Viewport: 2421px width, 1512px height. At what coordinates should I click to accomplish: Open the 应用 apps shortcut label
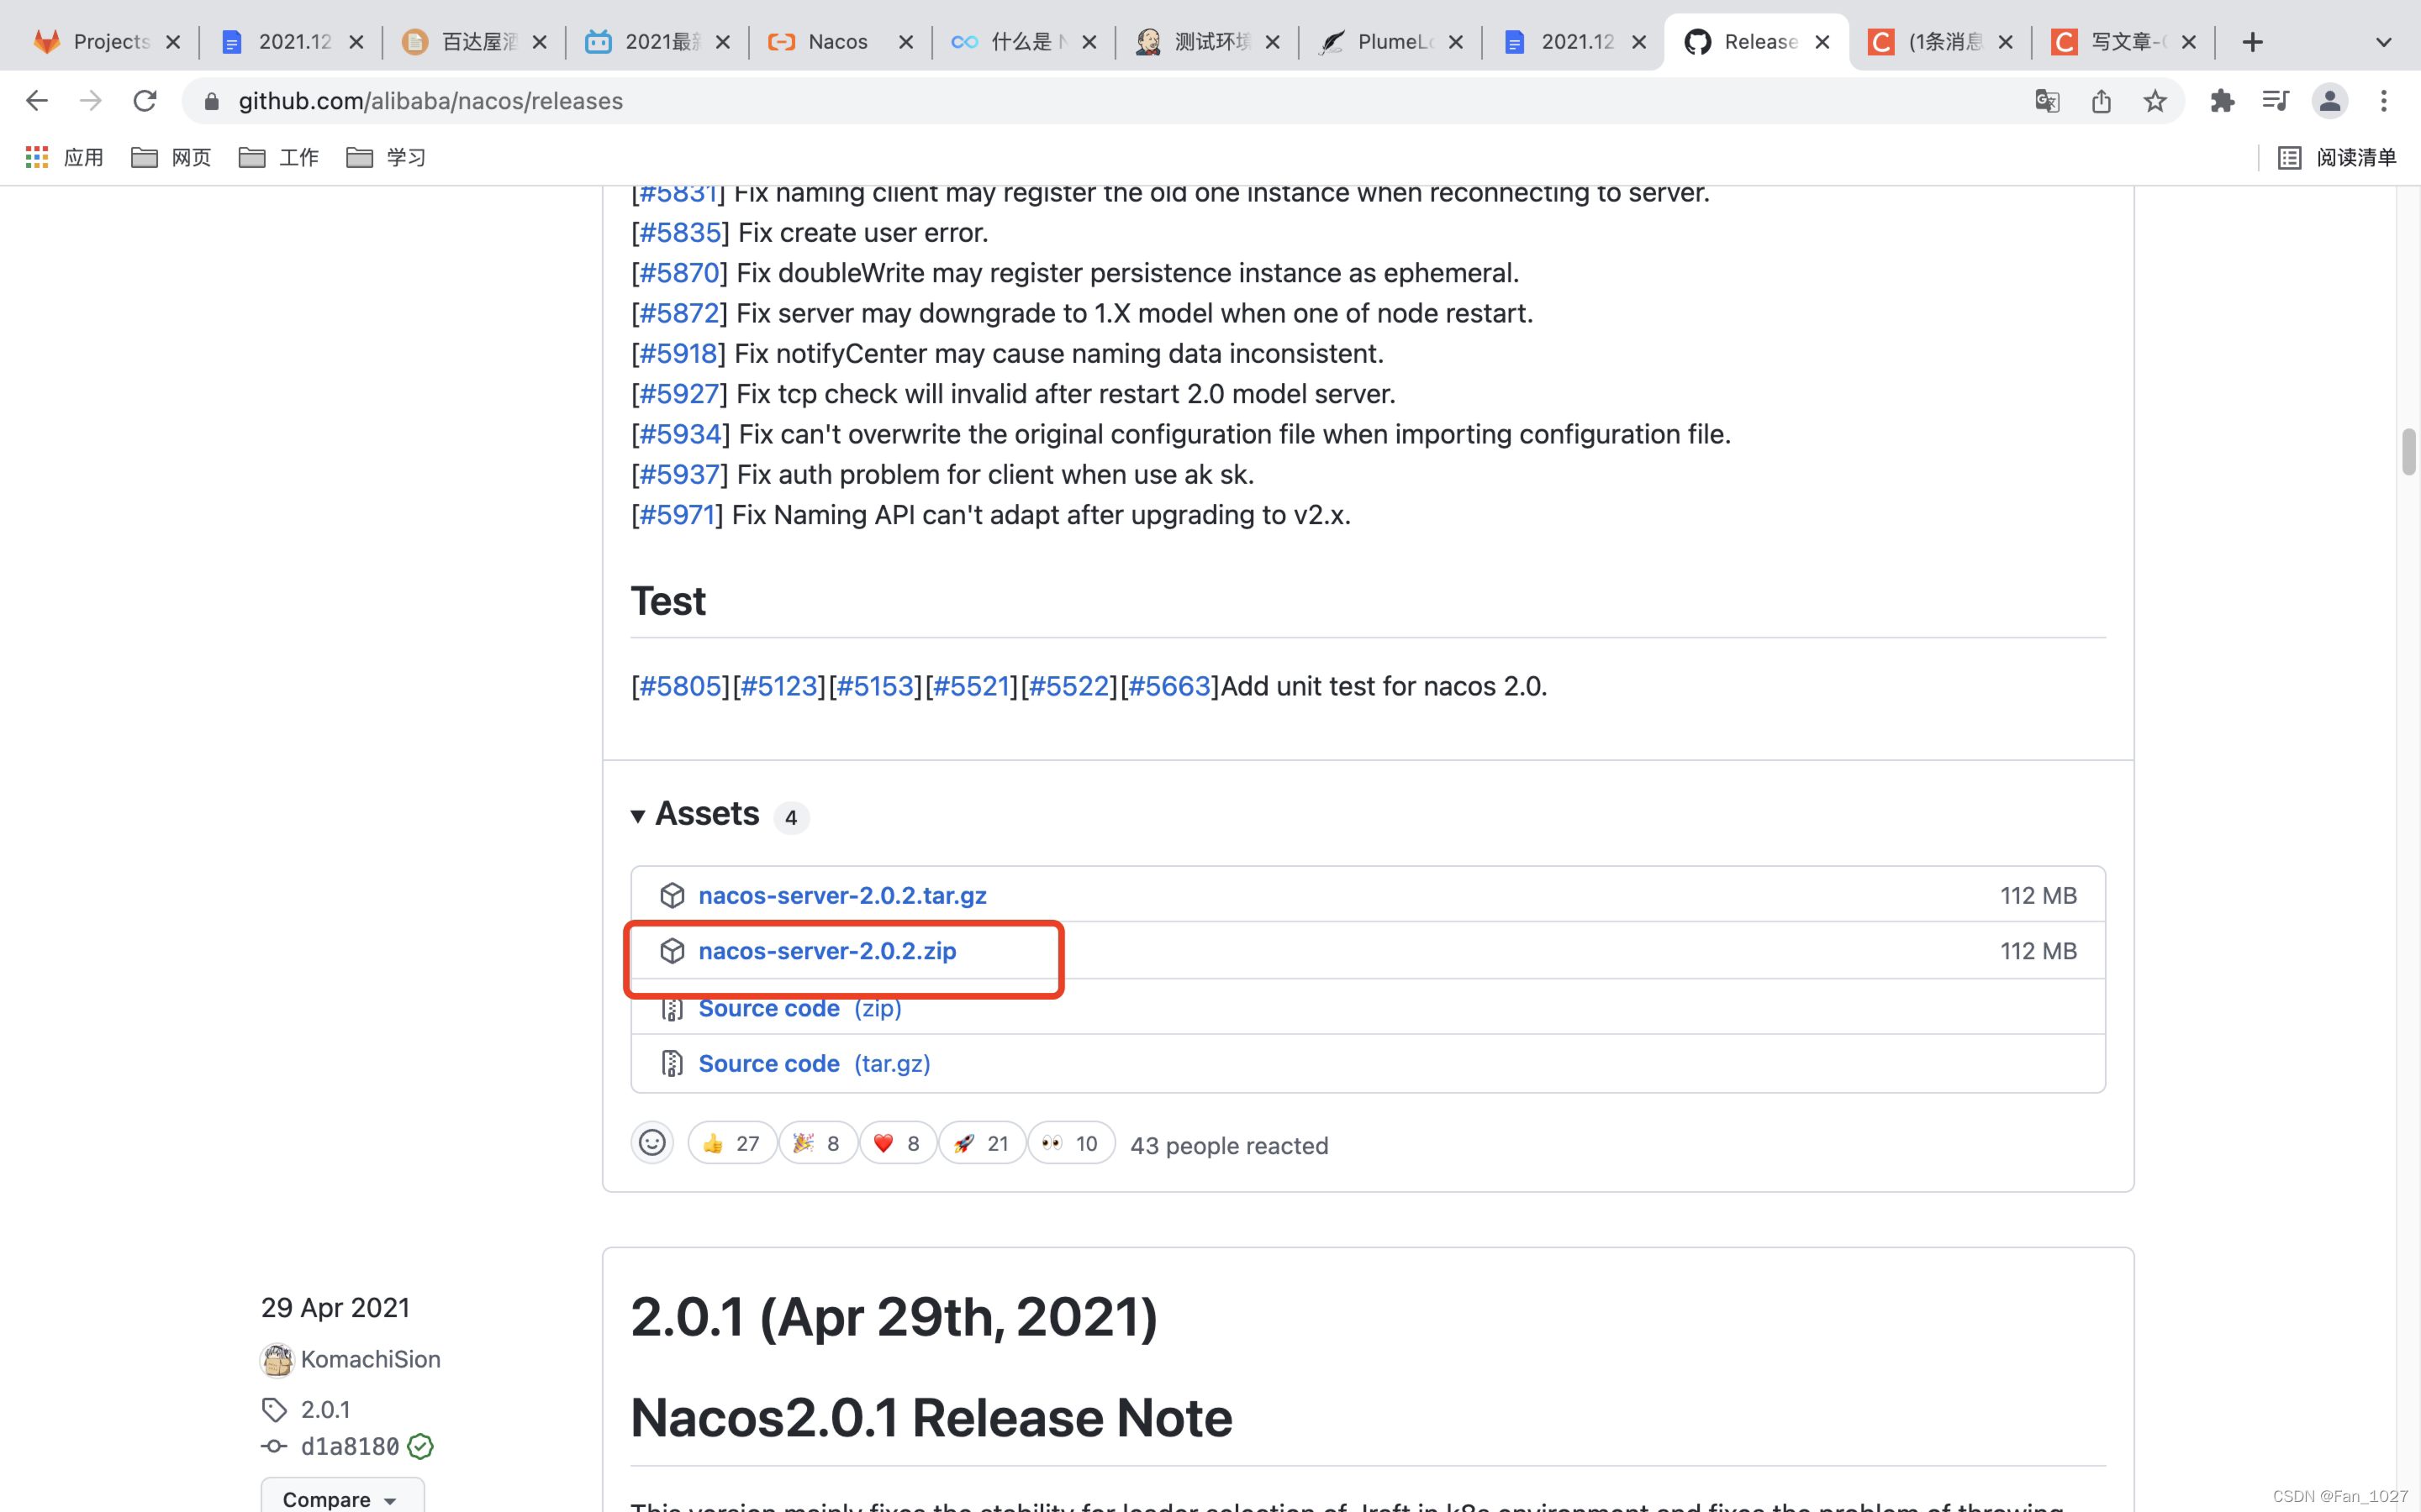[84, 157]
